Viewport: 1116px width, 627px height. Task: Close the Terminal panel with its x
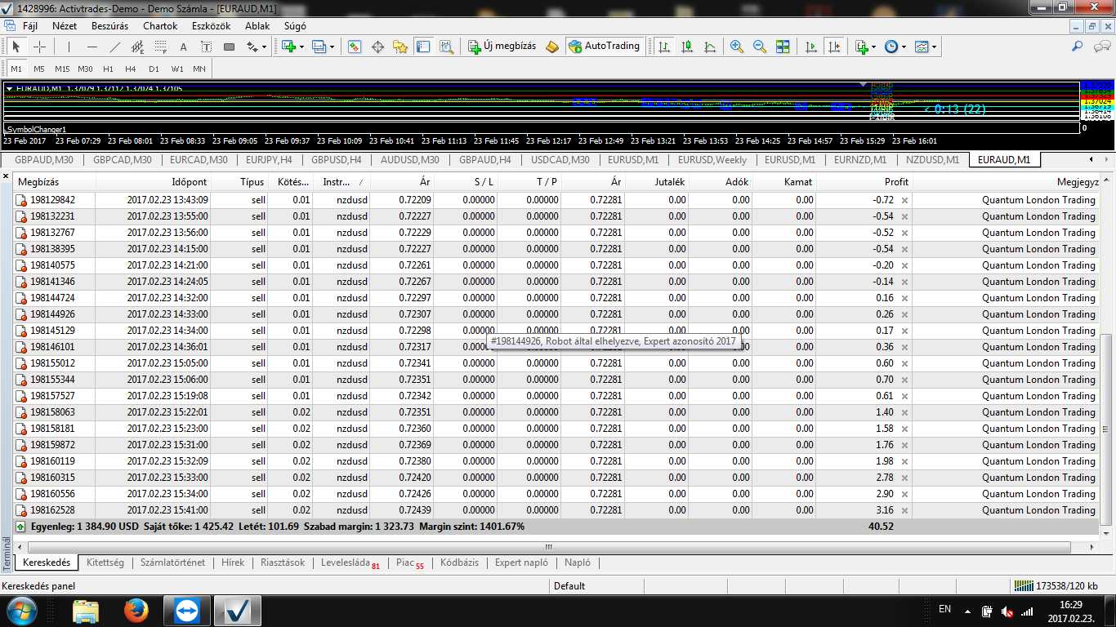(7, 176)
